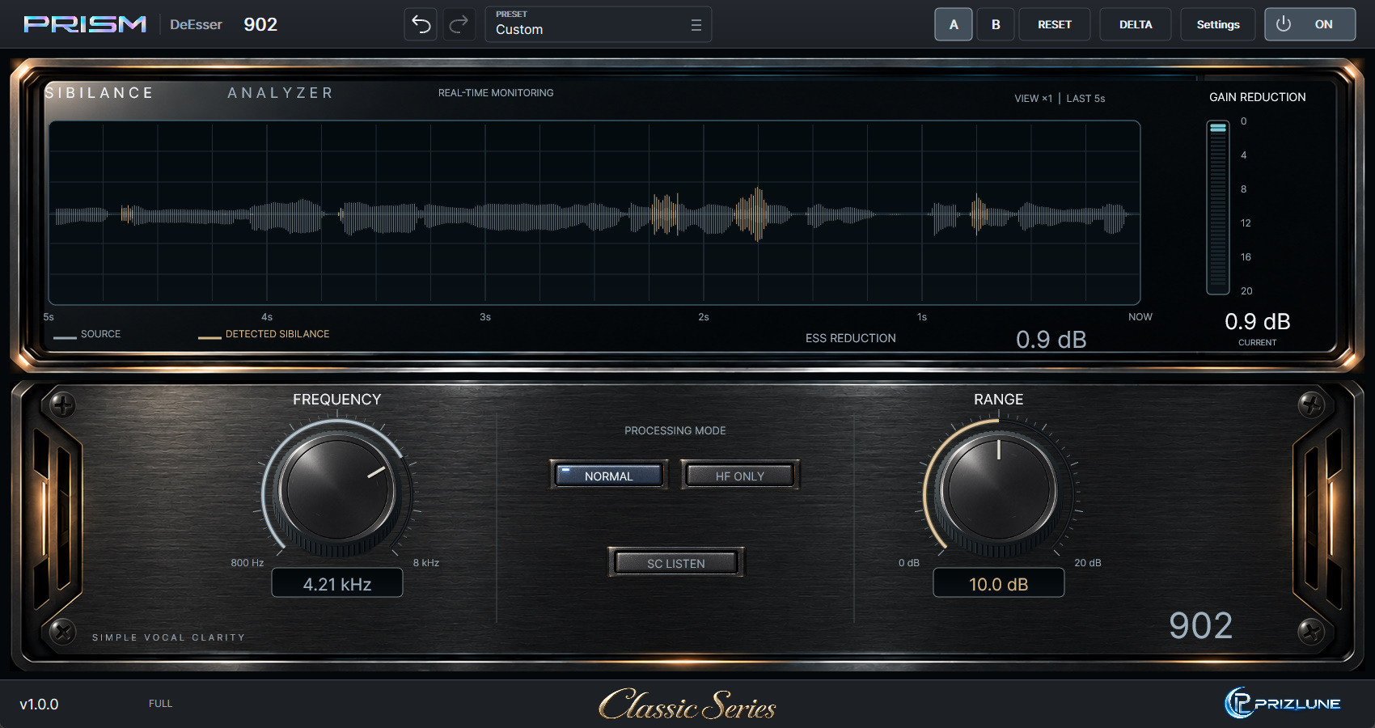Redo the last undone change

click(x=459, y=24)
